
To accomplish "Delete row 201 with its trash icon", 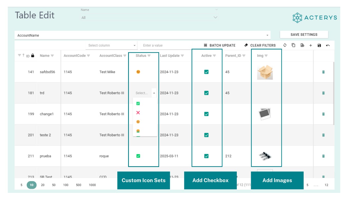I will [x=323, y=135].
